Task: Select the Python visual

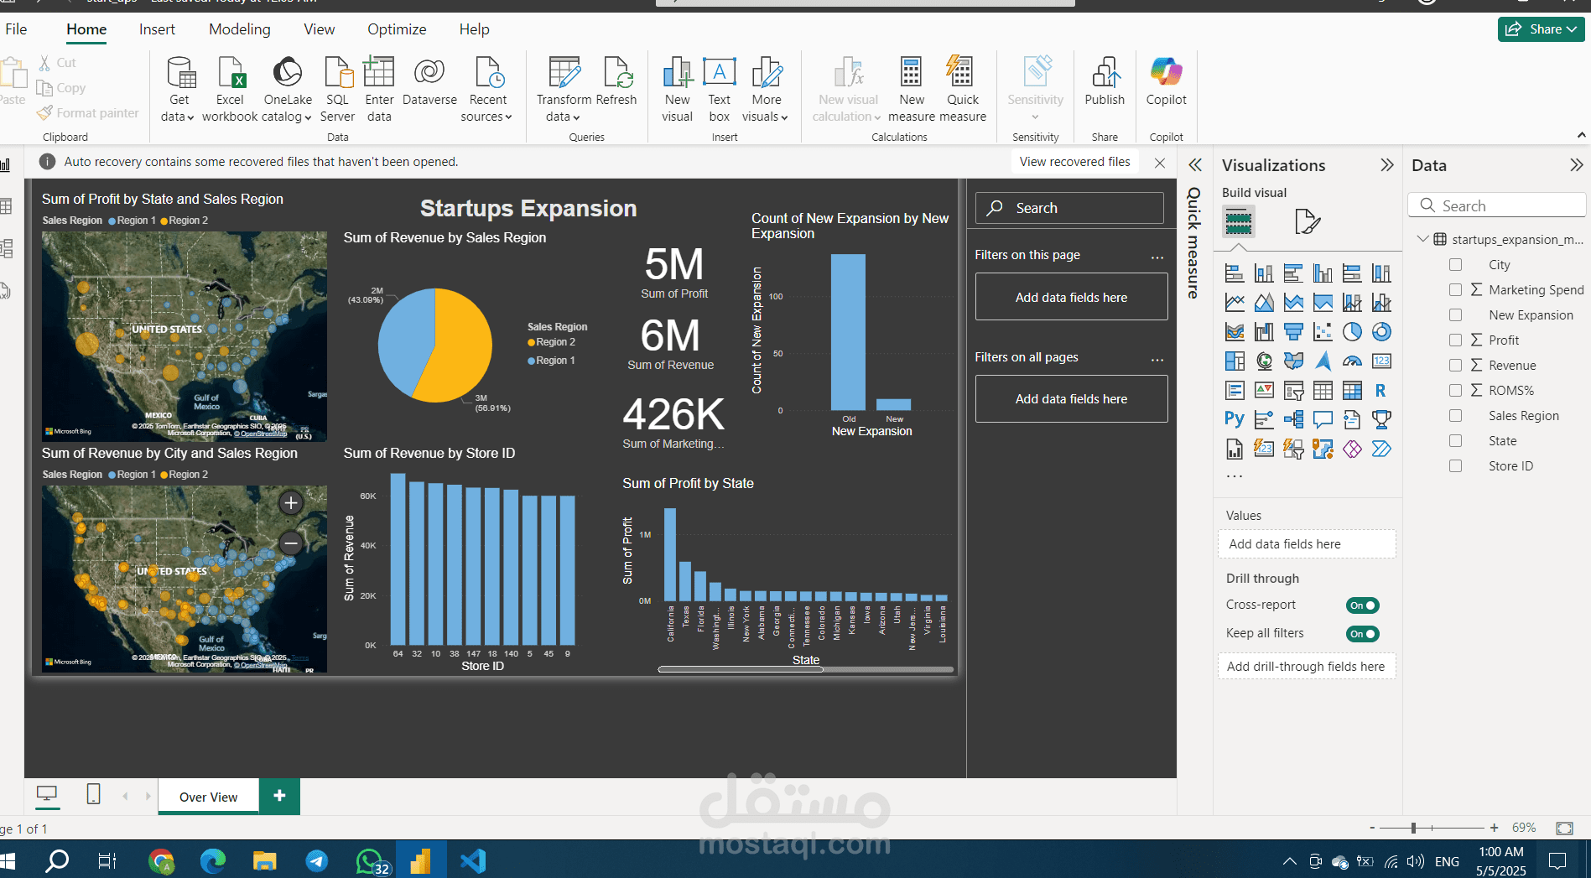Action: [x=1235, y=419]
